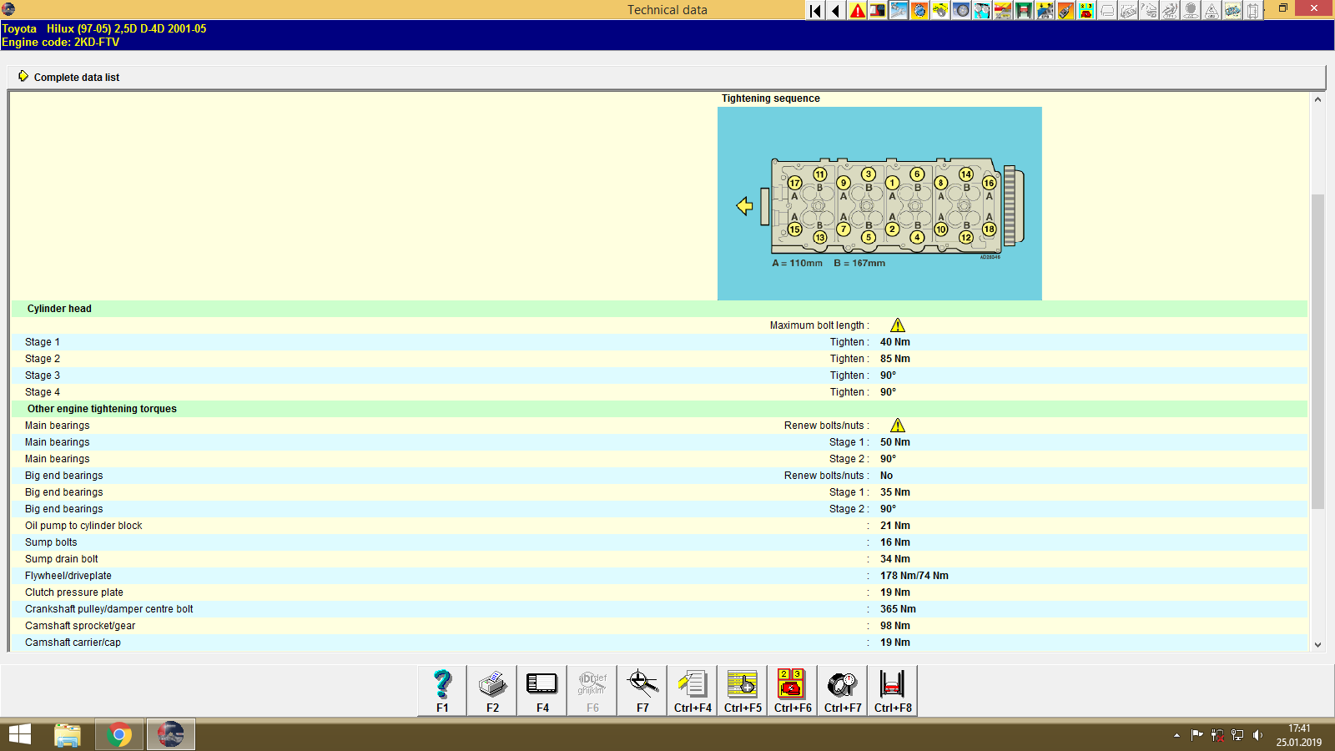
Task: Activate the magnifier search tool (F7)
Action: click(x=642, y=686)
